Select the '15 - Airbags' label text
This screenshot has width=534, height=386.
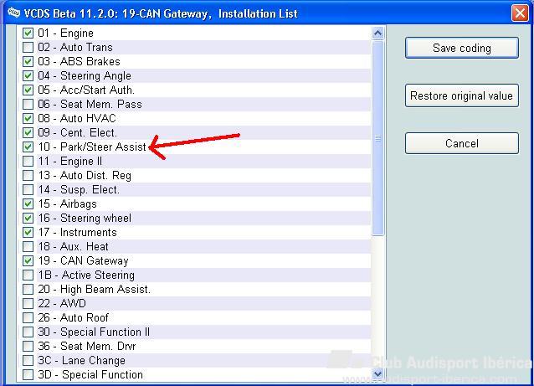point(68,203)
